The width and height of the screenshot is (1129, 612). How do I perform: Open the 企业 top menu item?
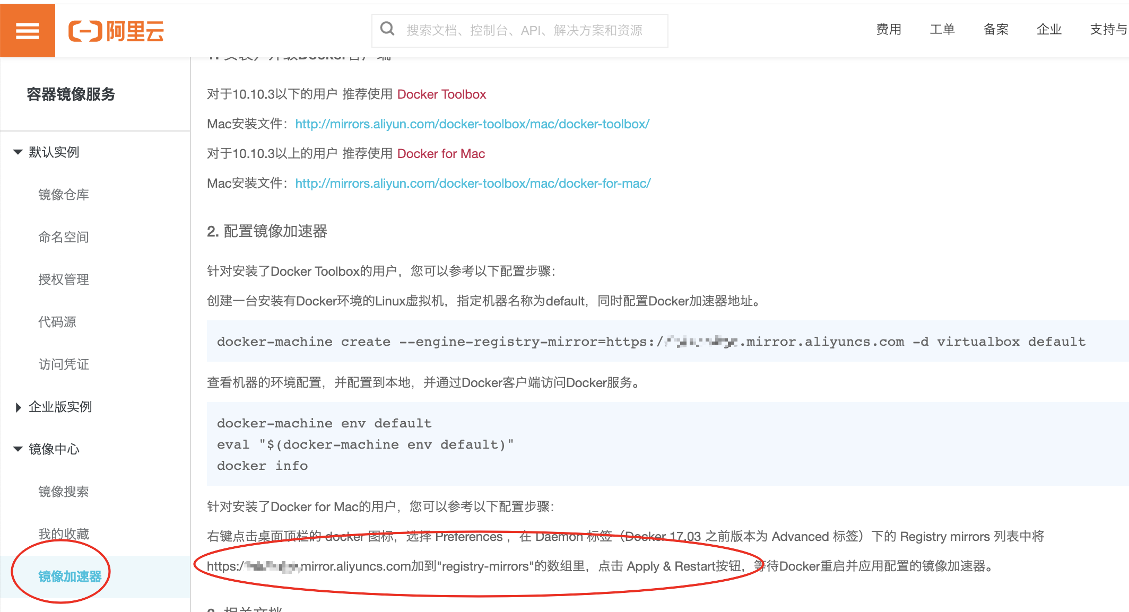point(1049,30)
